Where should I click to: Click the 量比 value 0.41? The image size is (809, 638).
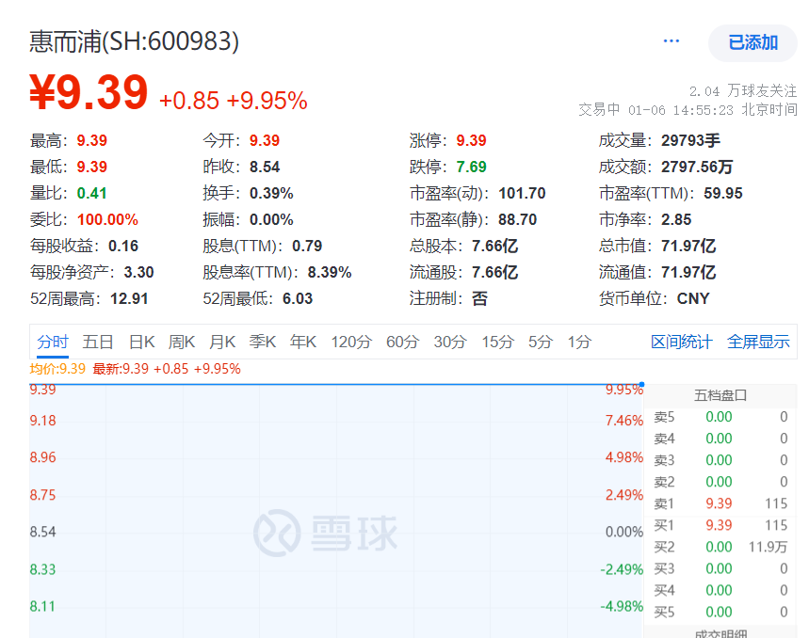(91, 193)
